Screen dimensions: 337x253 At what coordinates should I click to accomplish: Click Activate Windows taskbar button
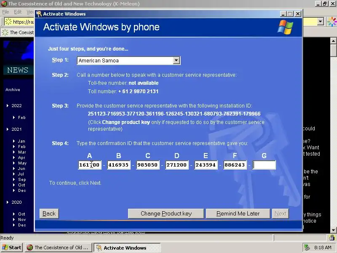click(127, 248)
